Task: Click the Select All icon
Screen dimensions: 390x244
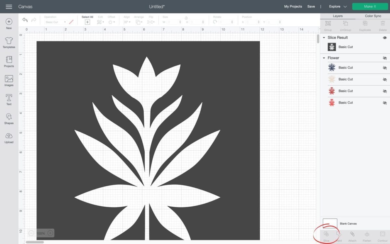Action: point(87,22)
